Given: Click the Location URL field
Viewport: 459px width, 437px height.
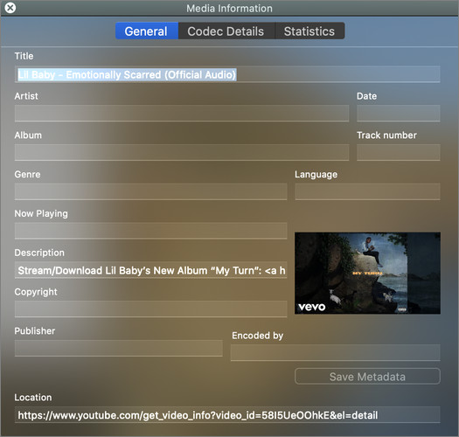Looking at the screenshot, I should (x=227, y=415).
